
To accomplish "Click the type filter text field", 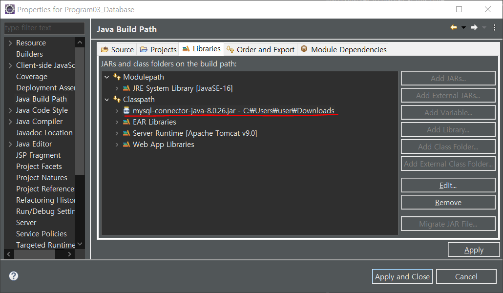I will (x=44, y=28).
